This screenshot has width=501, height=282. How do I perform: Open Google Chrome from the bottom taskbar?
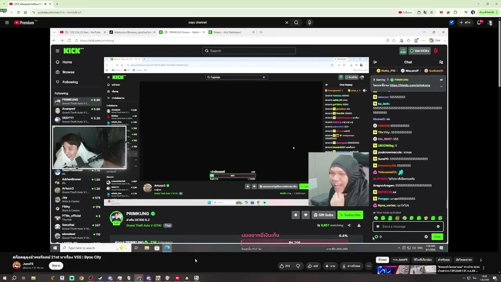[81, 278]
